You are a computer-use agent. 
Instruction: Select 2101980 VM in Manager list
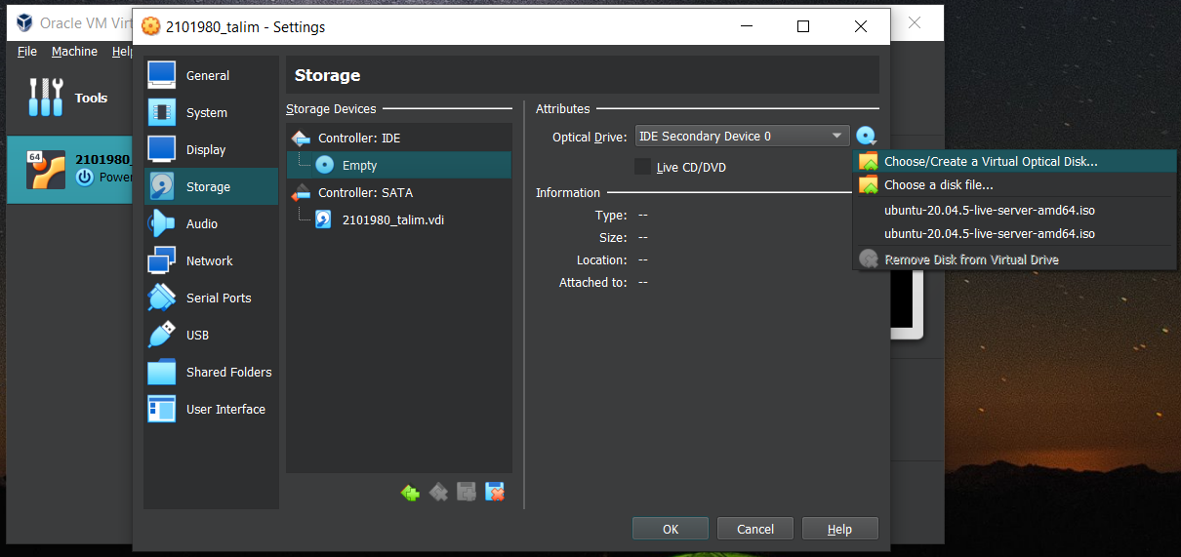(70, 170)
